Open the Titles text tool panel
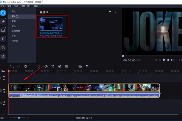This screenshot has height=121, width=182. click(x=3, y=39)
